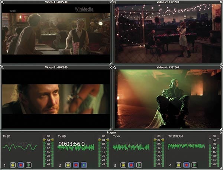This screenshot has width=223, height=170.
Task: Click the Video-2 preview image
Action: click(168, 34)
